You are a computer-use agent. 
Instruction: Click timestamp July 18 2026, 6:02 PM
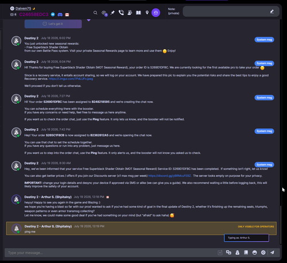tap(56, 38)
